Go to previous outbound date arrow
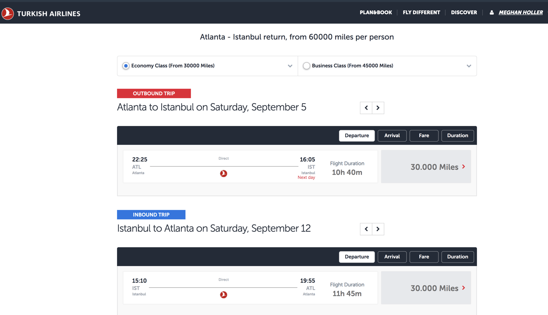548x315 pixels. 366,108
